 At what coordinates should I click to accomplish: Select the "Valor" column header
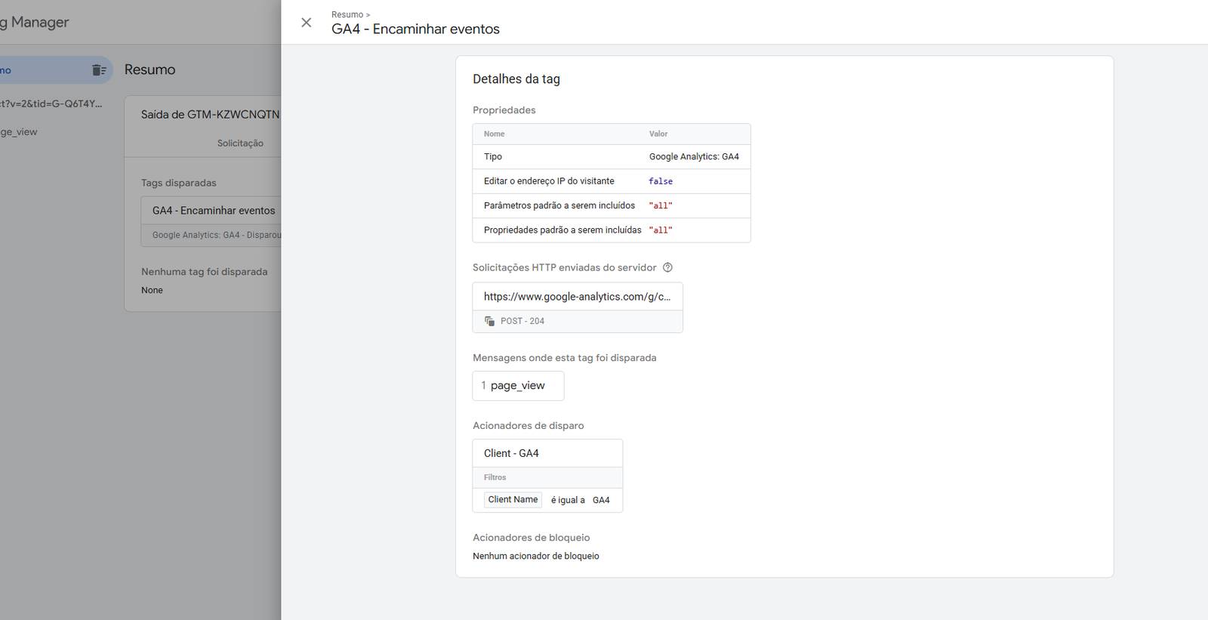658,134
